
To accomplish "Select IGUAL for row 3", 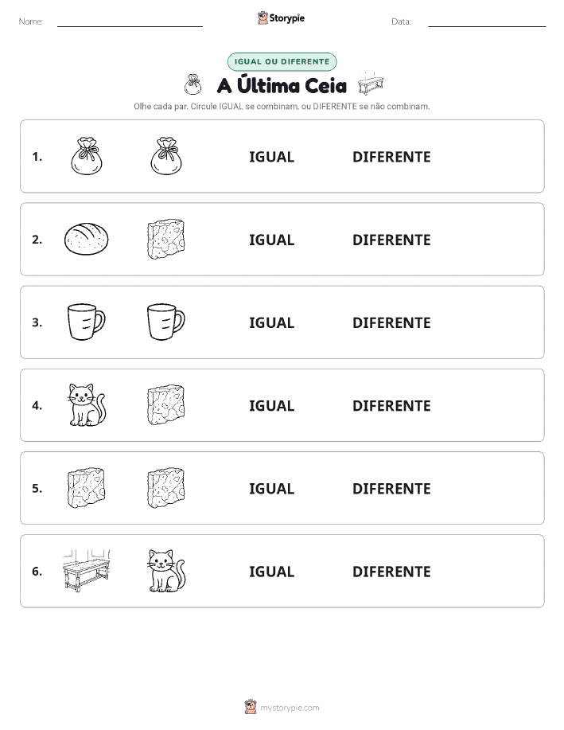I will (272, 322).
